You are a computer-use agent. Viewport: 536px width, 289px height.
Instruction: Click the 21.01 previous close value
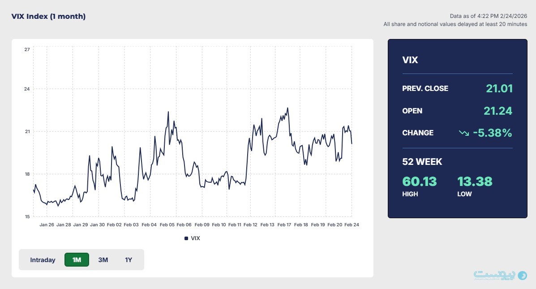[499, 89]
